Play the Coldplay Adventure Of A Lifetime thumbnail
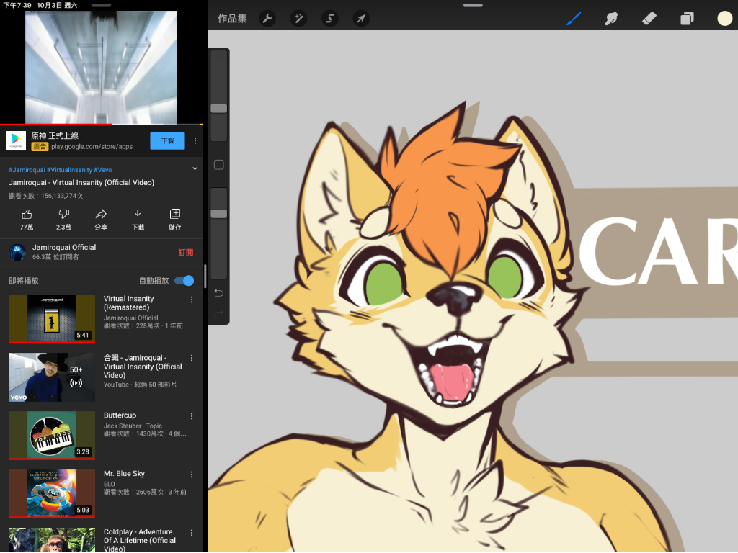Screen dimensions: 738x553 pos(52,540)
